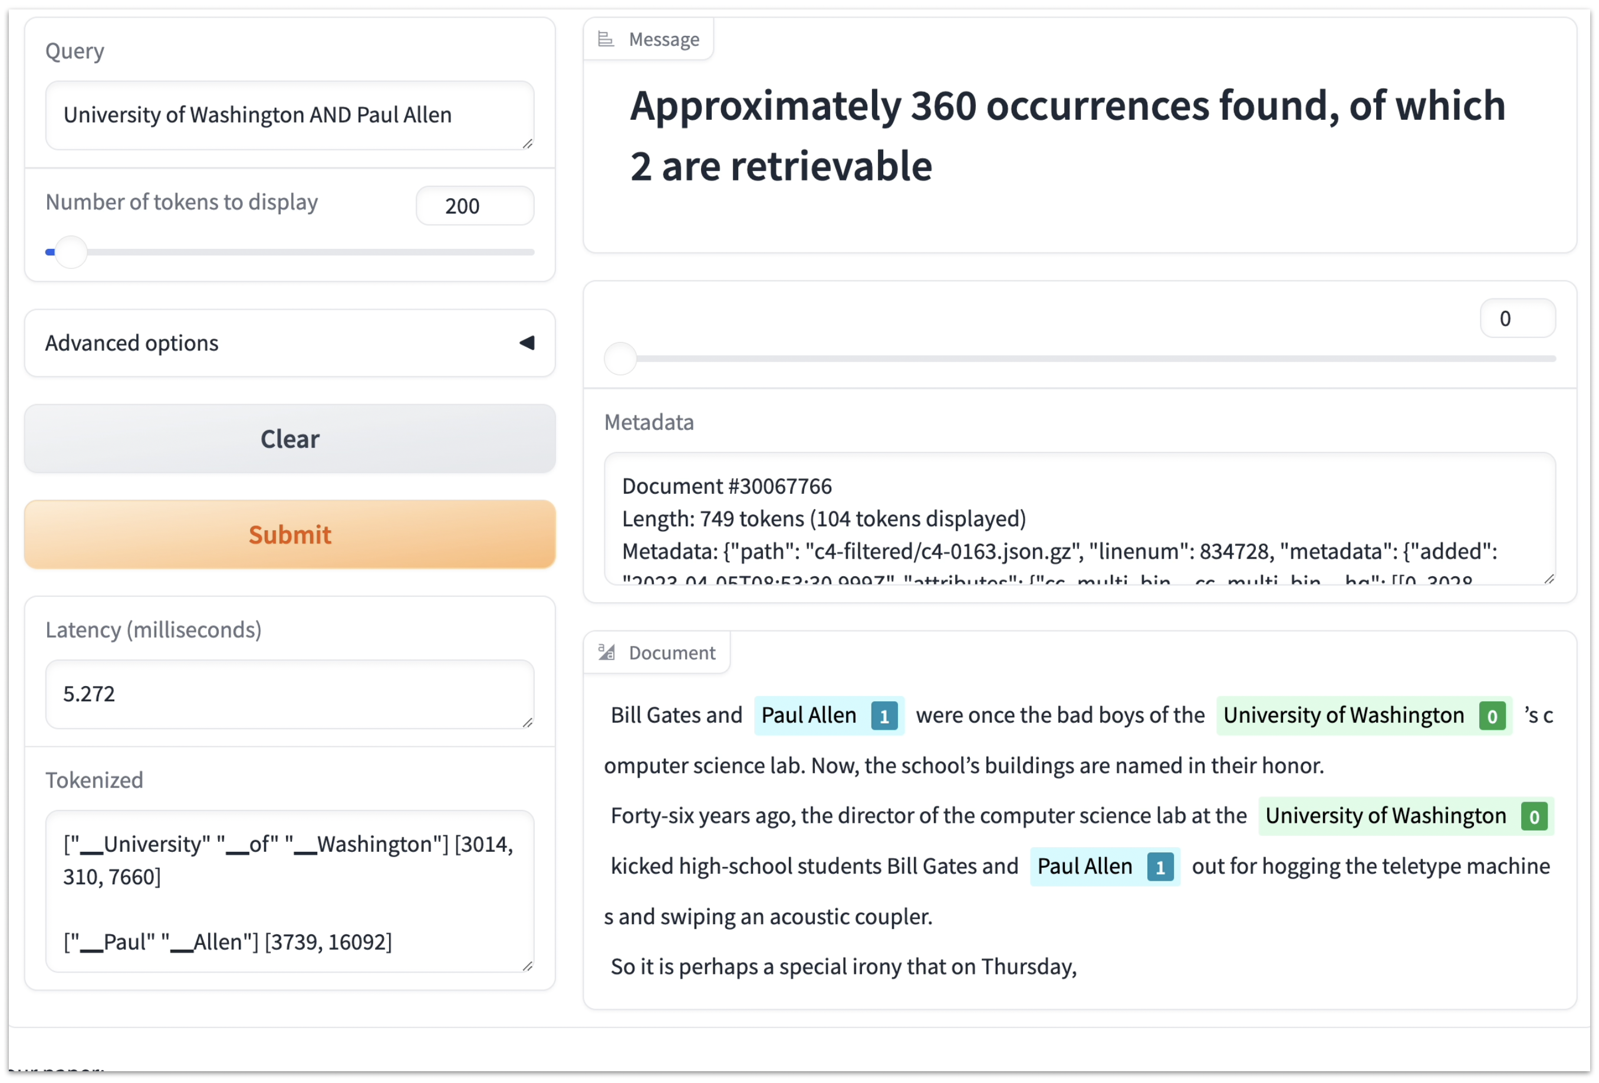Click the Query box resize handle
Screen dimensions: 1599x1083
pyautogui.click(x=528, y=143)
